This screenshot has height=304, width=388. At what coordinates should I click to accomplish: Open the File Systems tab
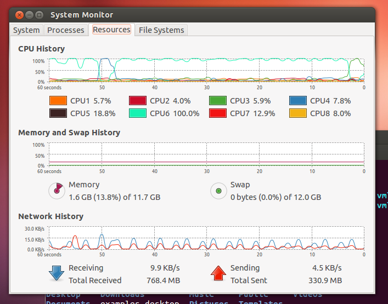[161, 30]
